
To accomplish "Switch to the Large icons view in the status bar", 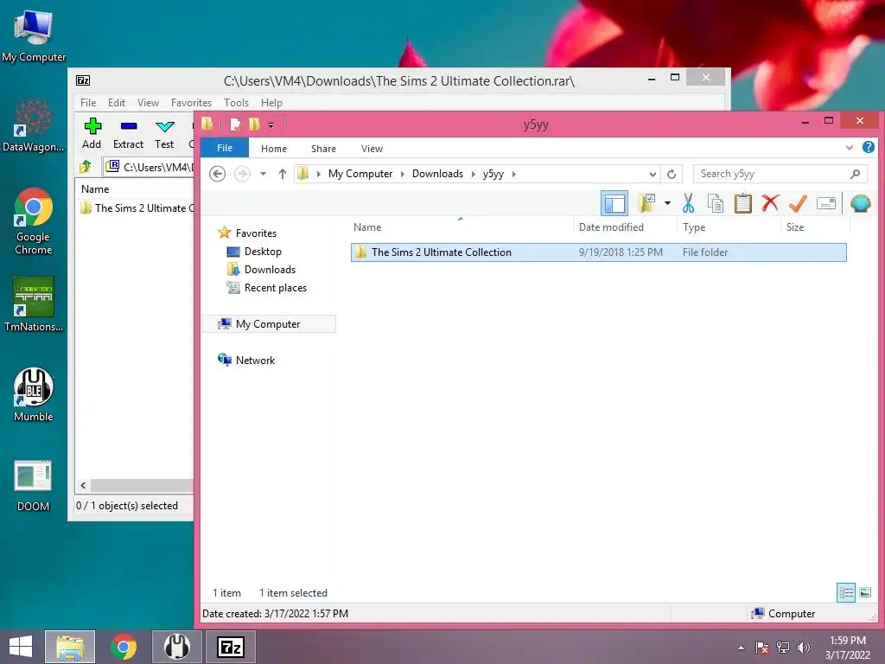I will point(864,592).
